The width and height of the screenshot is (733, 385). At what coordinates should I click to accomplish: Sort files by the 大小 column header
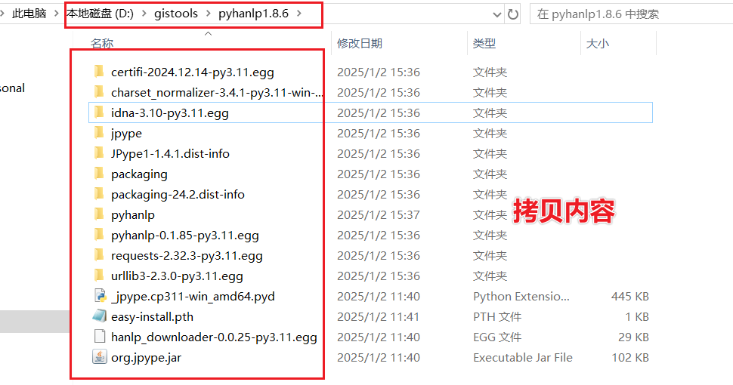click(x=598, y=44)
